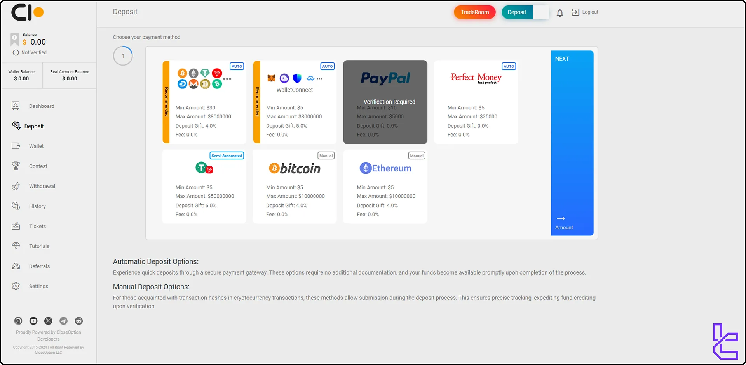746x365 pixels.
Task: Click the TradeRoom button
Action: 475,12
